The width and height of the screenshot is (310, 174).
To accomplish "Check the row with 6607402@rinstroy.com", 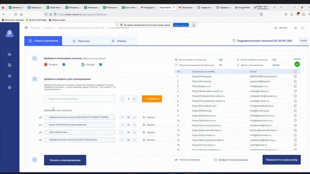I will pyautogui.click(x=295, y=76).
